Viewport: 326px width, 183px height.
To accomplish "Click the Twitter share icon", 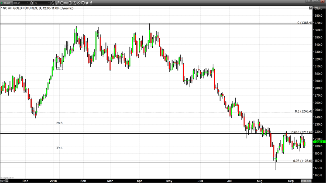I will pos(87,3).
